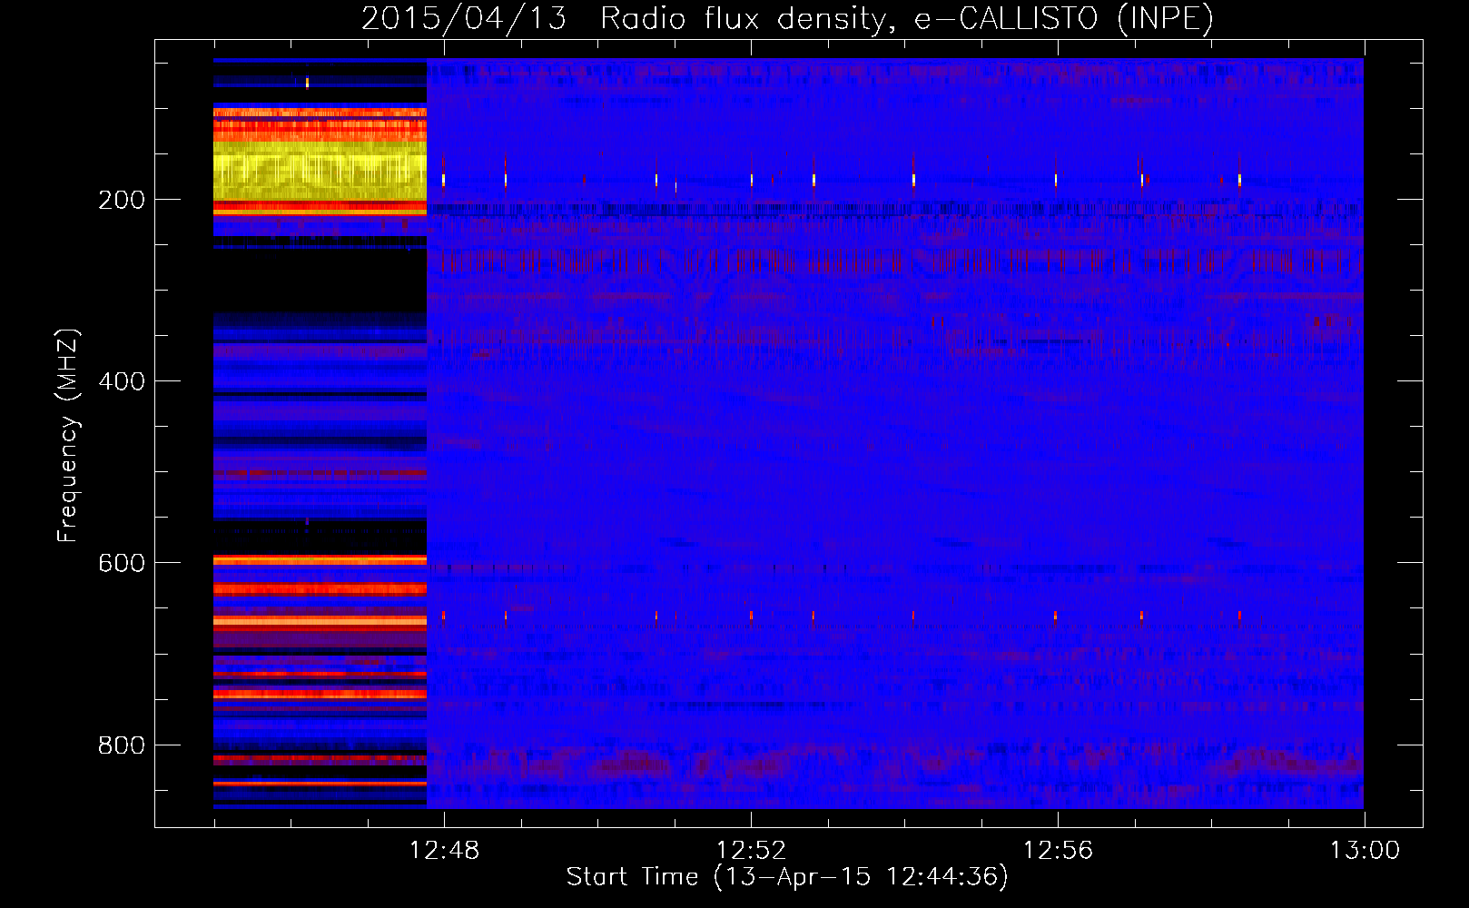
Task: Click the 12:52 time tick label
Action: coord(751,851)
